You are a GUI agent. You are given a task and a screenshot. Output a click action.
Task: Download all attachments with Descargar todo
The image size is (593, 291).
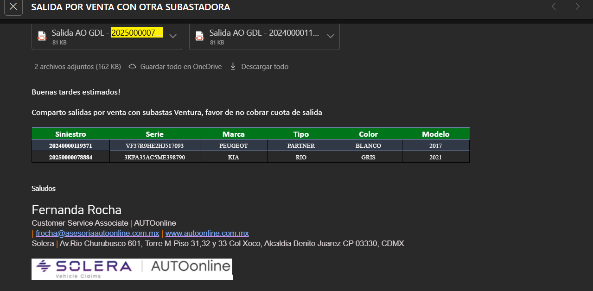pos(259,67)
